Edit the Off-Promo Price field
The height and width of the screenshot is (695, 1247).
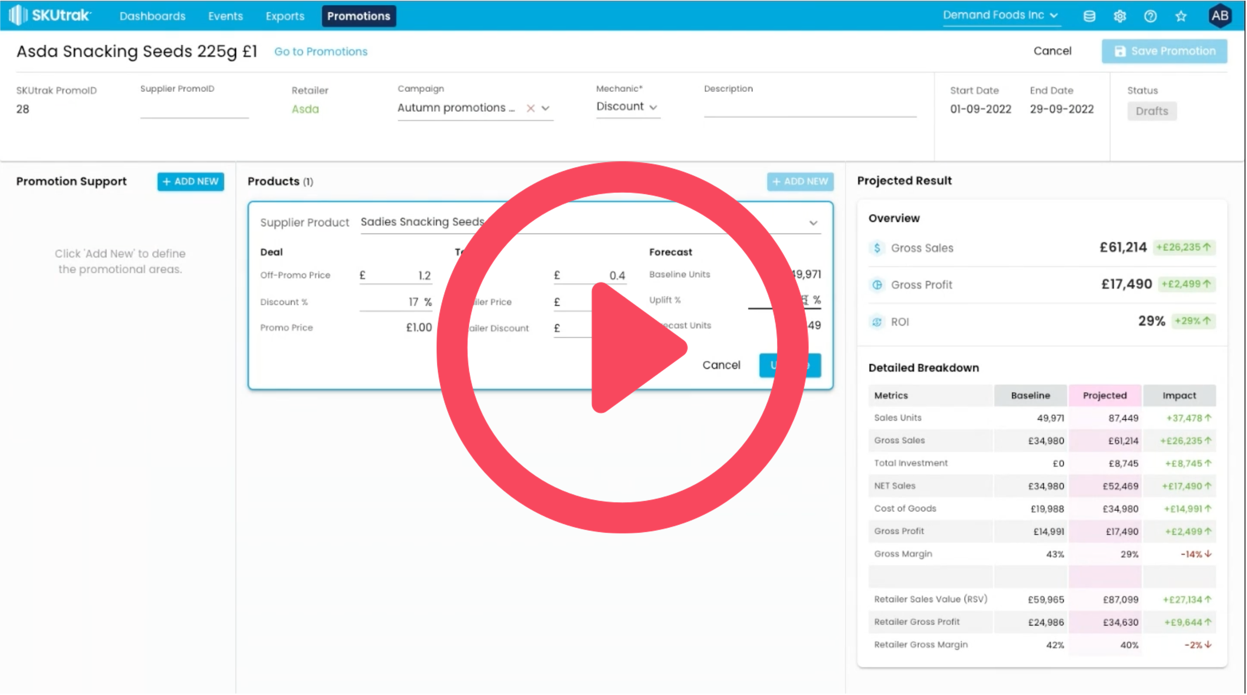click(x=395, y=275)
